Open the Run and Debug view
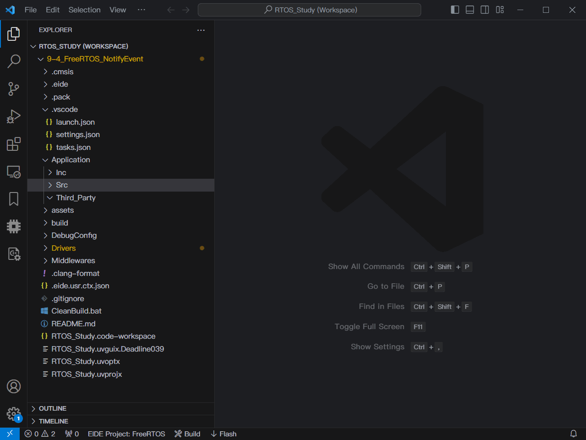This screenshot has height=440, width=586. point(14,116)
